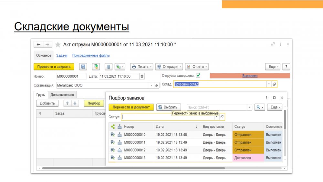Click the copy link icon in title bar
This screenshot has height=182, width=323.
[x=273, y=44]
